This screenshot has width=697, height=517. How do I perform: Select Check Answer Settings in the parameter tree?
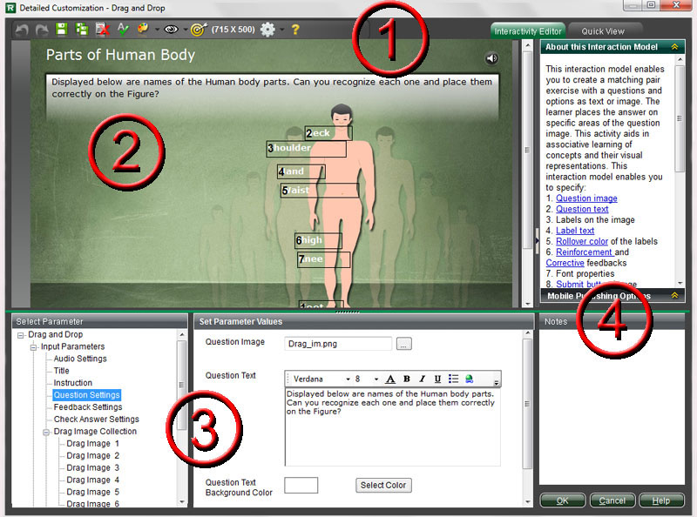[96, 419]
